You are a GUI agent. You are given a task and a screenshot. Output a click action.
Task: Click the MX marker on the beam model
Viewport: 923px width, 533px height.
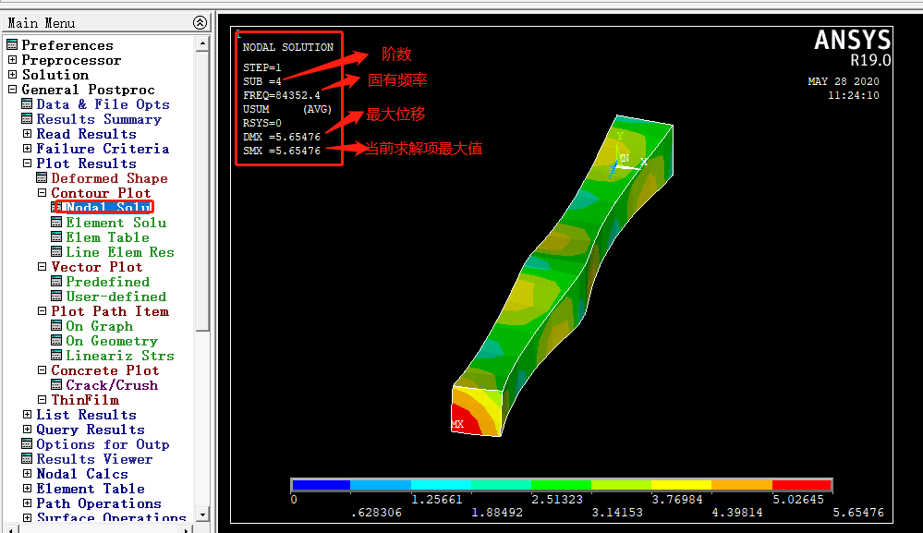[457, 424]
